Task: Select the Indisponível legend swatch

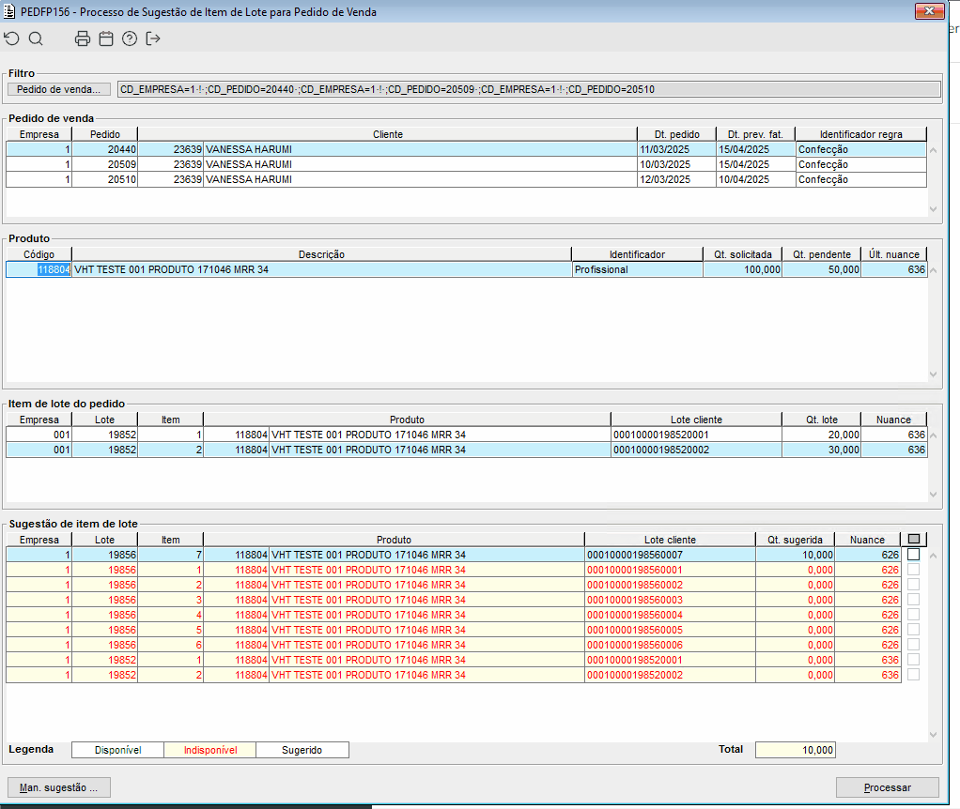Action: pos(210,750)
